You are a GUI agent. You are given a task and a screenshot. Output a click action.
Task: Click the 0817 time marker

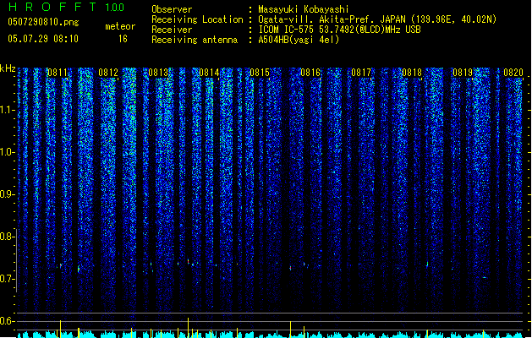pyautogui.click(x=361, y=73)
